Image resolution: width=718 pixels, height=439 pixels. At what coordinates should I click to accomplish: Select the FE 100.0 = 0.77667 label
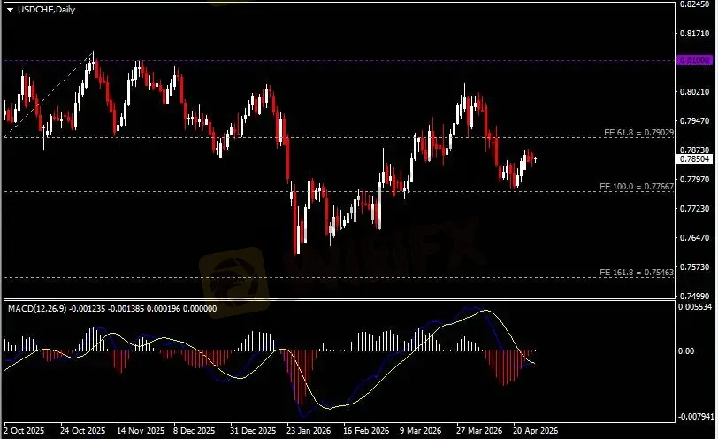tap(637, 187)
